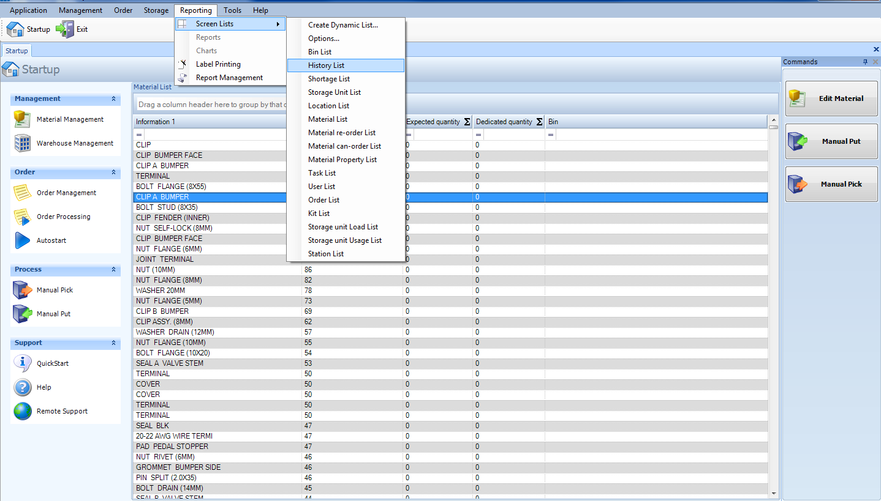Collapse the Management sidebar group
The width and height of the screenshot is (881, 501).
[113, 98]
